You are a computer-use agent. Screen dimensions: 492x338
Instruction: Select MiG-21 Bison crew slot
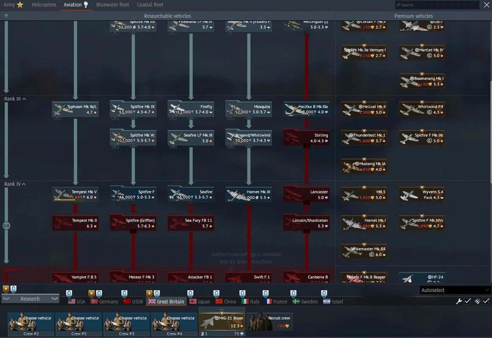point(222,322)
